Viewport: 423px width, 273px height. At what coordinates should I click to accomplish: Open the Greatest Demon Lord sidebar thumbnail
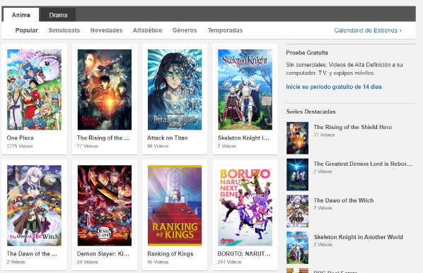(297, 174)
